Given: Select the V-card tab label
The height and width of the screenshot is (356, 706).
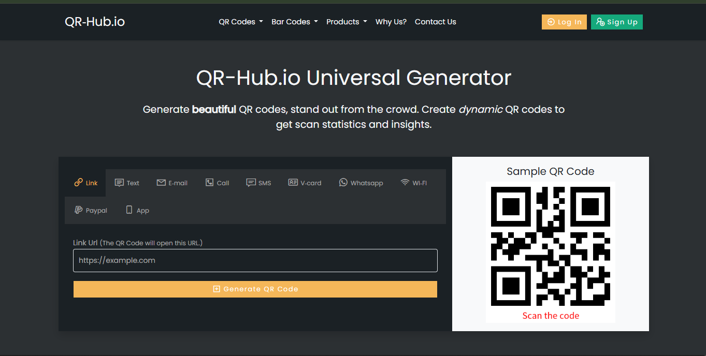Looking at the screenshot, I should pos(311,183).
